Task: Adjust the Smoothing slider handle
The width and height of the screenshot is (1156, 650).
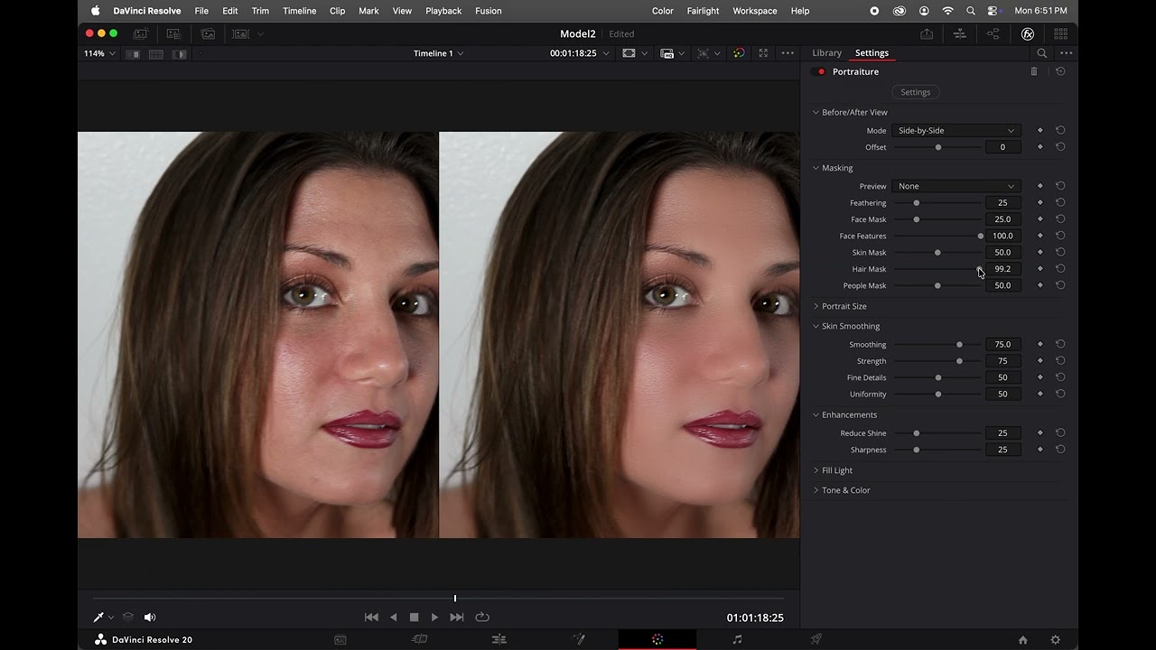Action: [x=959, y=345]
